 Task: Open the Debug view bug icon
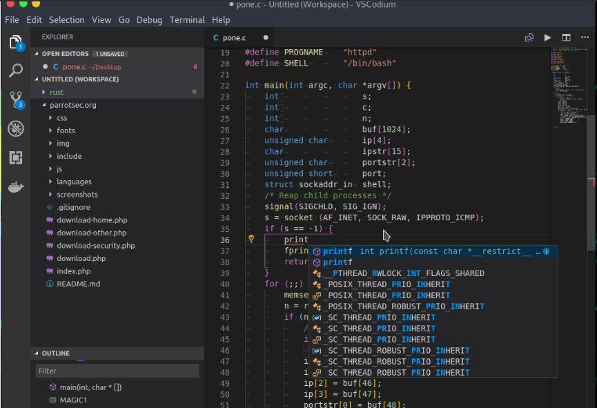pyautogui.click(x=15, y=128)
